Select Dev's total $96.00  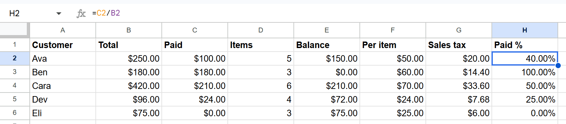coord(129,99)
